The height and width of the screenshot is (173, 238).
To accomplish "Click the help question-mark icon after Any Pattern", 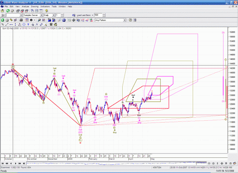I will coord(130,20).
